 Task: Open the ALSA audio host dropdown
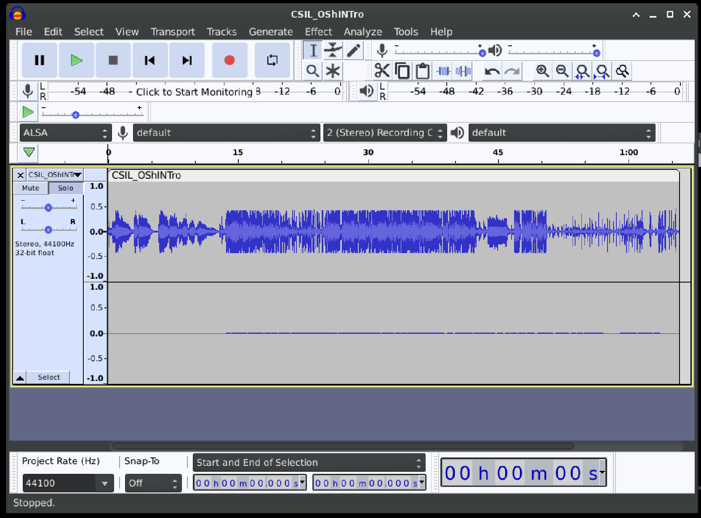65,132
